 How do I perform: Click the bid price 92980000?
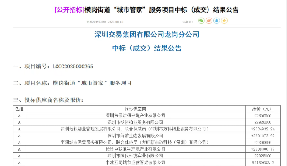pyautogui.click(x=263, y=122)
